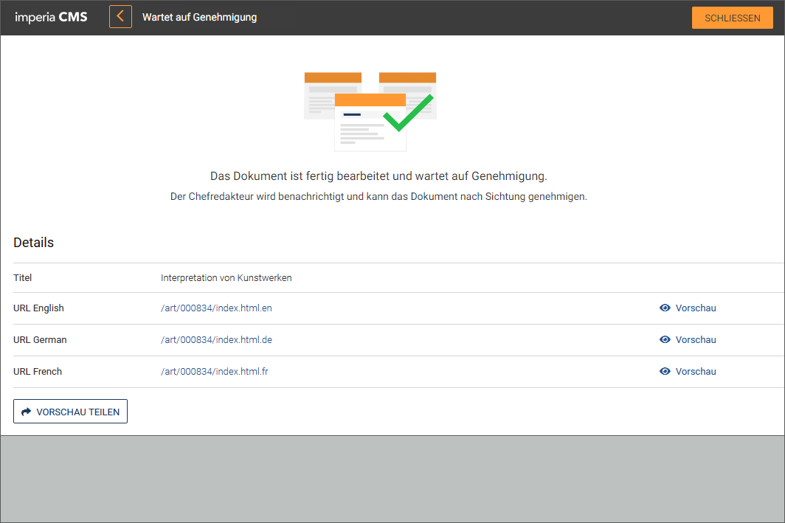Click the 'Titel' row label
This screenshot has height=523, width=785.
click(x=23, y=278)
